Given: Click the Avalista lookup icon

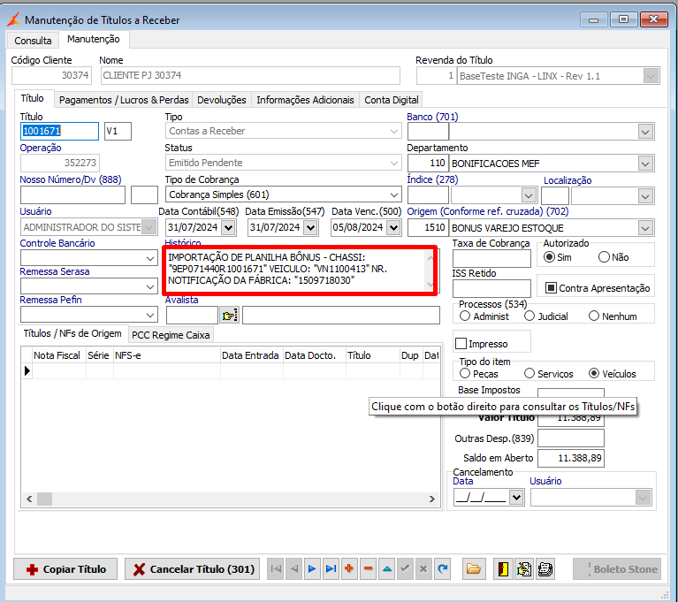Looking at the screenshot, I should 230,315.
